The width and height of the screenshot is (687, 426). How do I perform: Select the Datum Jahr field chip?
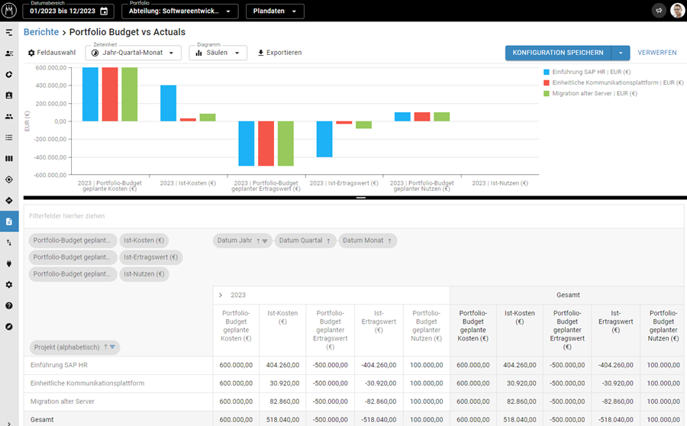pos(243,240)
